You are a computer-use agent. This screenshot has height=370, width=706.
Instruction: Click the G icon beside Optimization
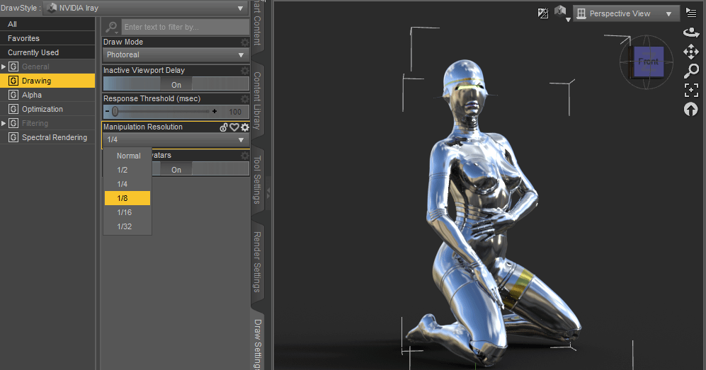point(13,109)
